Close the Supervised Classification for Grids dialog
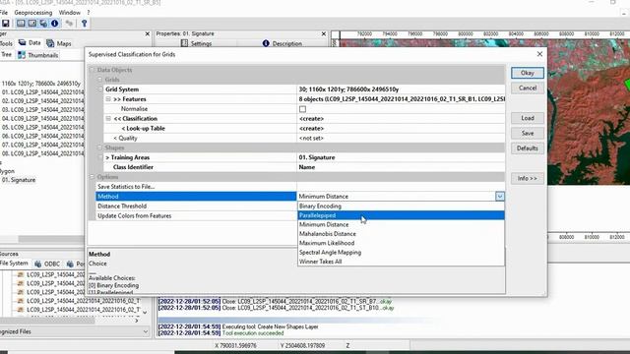630x354 pixels. click(539, 54)
